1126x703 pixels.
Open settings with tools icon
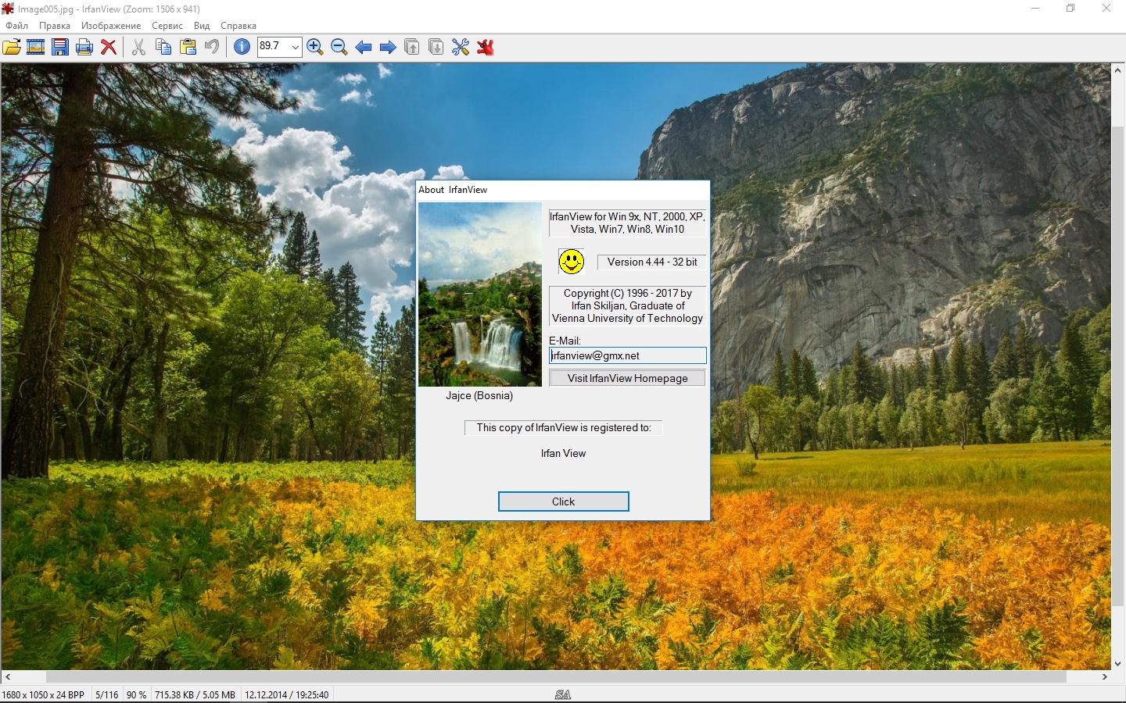tap(461, 47)
